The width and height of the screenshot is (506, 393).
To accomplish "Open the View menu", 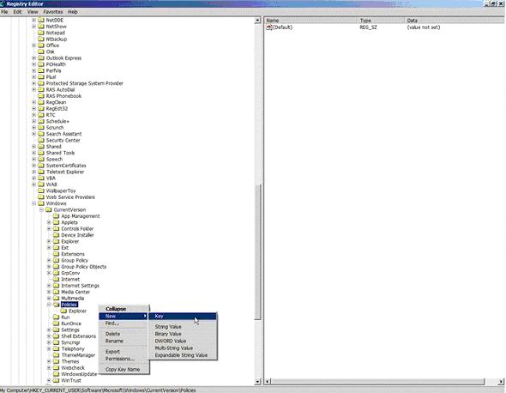I will point(33,12).
